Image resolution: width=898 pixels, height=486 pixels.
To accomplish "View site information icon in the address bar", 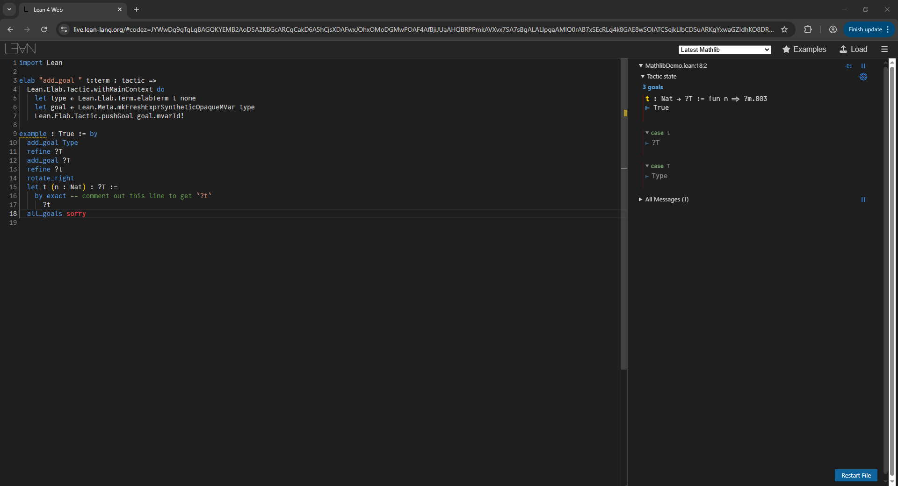I will (x=65, y=29).
